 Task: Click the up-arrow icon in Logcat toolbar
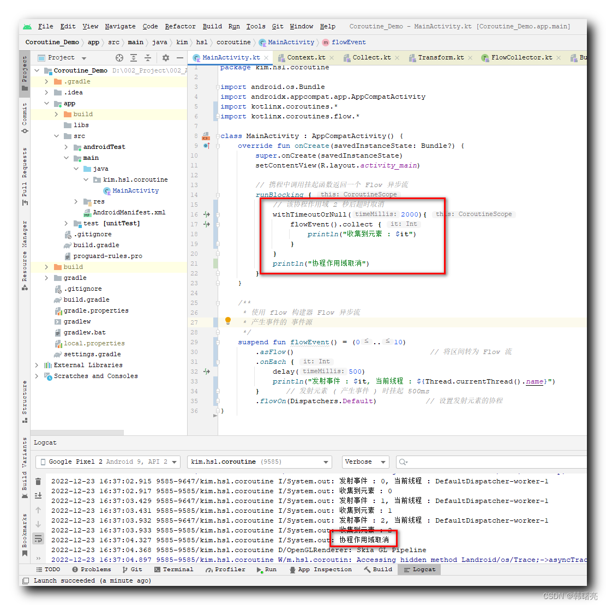tap(38, 510)
